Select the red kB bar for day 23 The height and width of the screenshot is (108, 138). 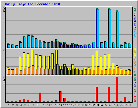pos(97,94)
